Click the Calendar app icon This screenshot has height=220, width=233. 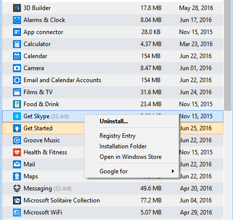[17, 56]
